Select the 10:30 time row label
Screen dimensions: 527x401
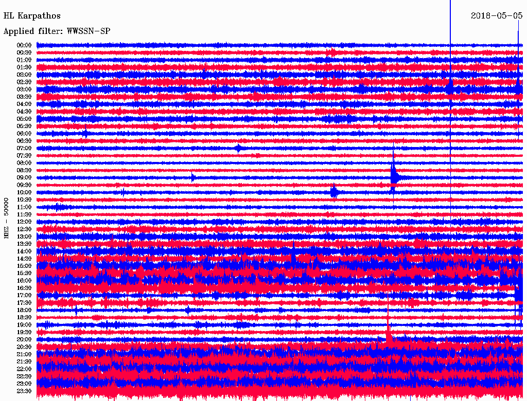click(24, 199)
